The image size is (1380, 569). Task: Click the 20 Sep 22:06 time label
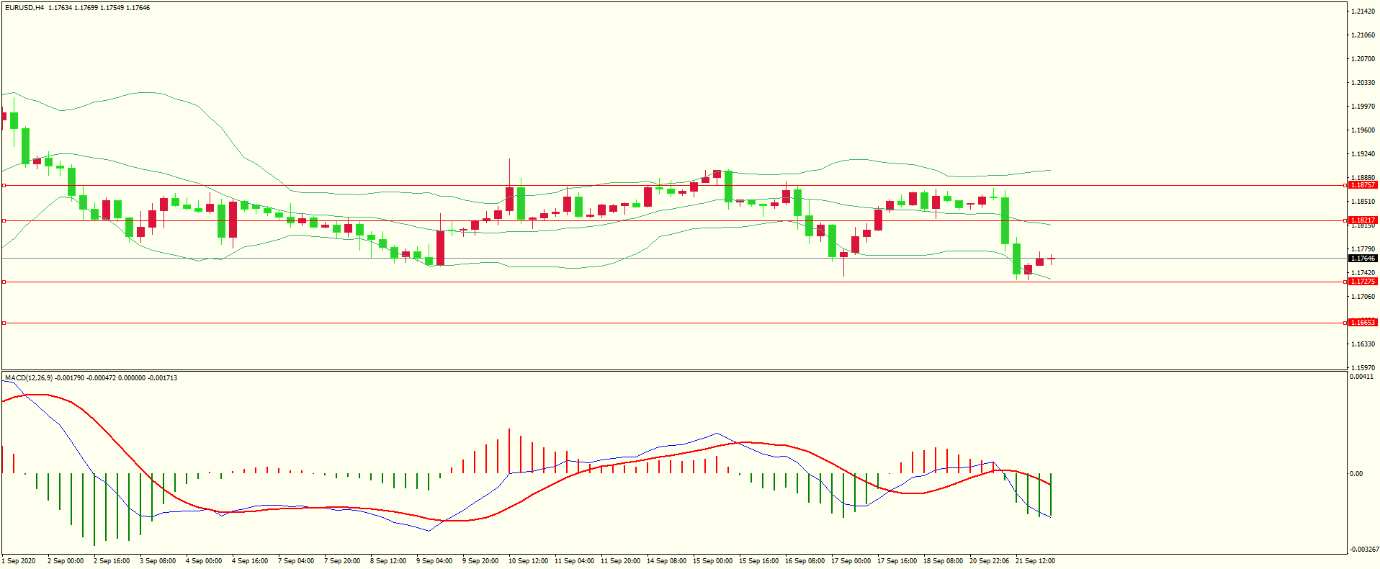pyautogui.click(x=989, y=561)
